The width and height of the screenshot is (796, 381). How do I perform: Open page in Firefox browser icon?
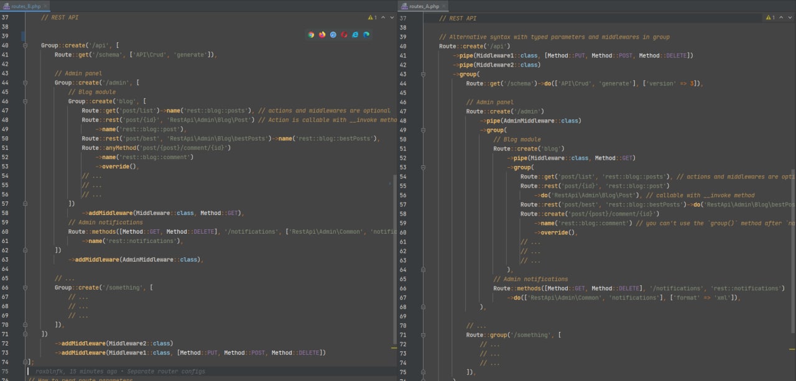[322, 35]
